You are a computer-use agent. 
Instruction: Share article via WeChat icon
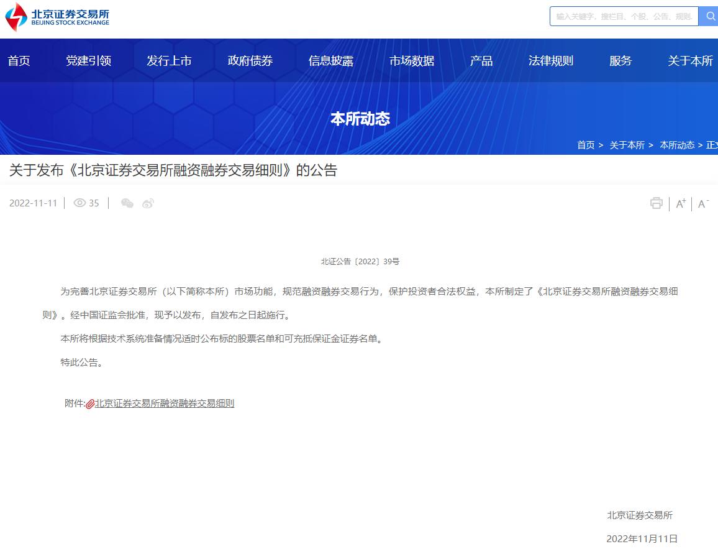point(127,203)
